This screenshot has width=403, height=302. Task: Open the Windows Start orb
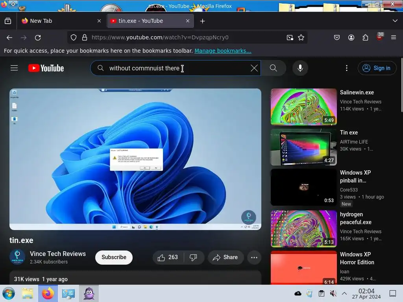tap(9, 293)
